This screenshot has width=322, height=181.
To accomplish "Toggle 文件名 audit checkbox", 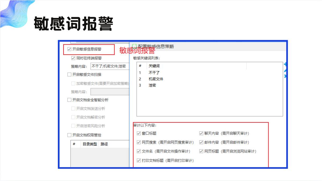I will click(x=139, y=151).
